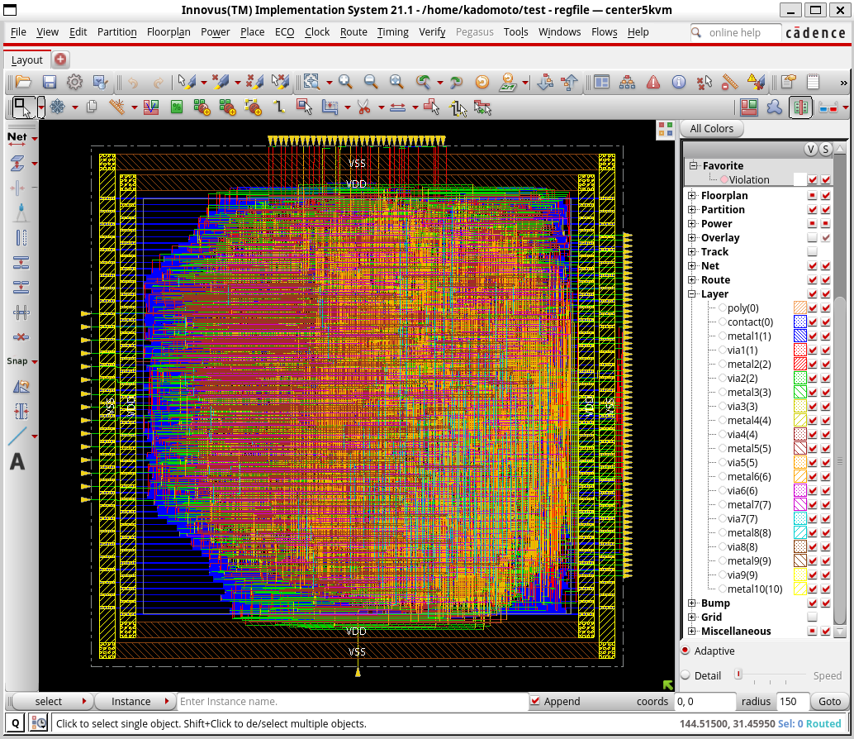
Task: Click the All Colors button
Action: coord(711,129)
